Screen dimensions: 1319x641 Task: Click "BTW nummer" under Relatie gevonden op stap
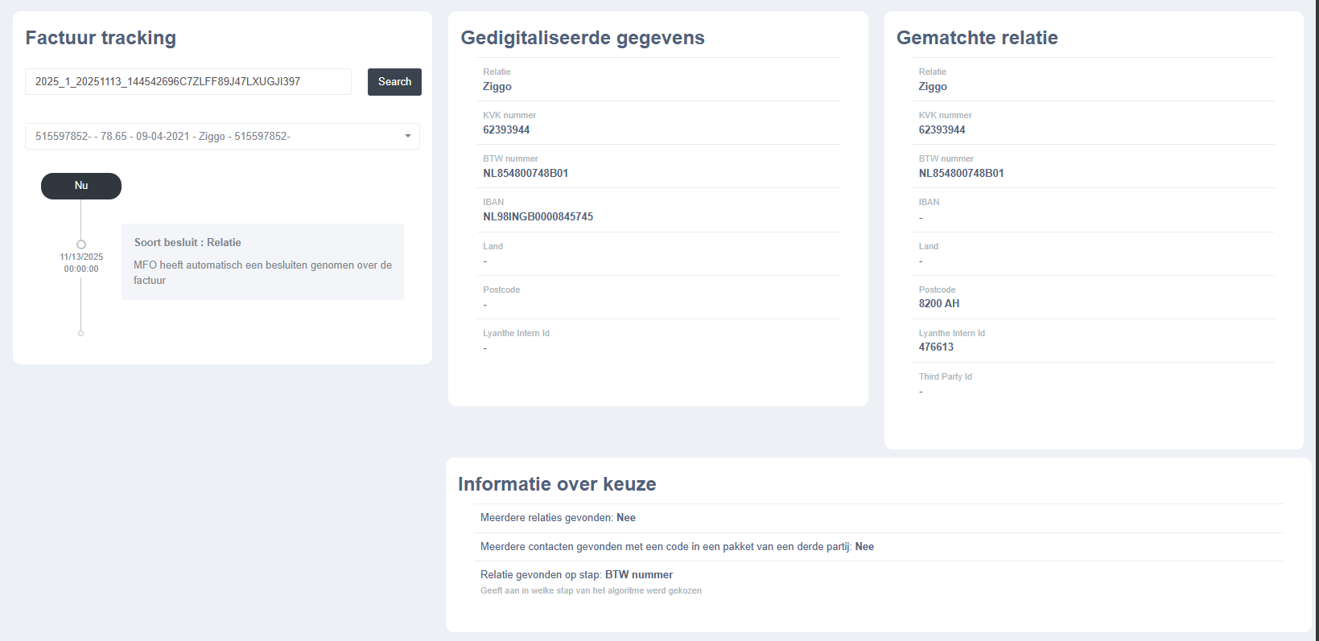click(639, 574)
